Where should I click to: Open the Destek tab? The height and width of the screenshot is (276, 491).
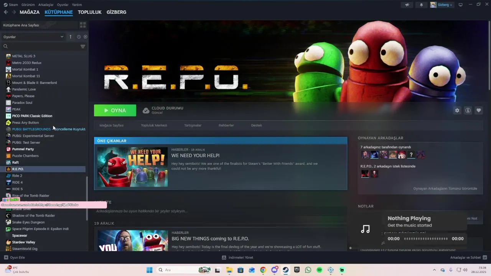tap(257, 125)
